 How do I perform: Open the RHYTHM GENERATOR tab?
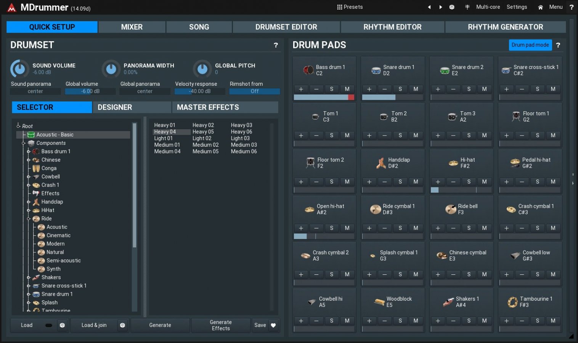coord(505,27)
